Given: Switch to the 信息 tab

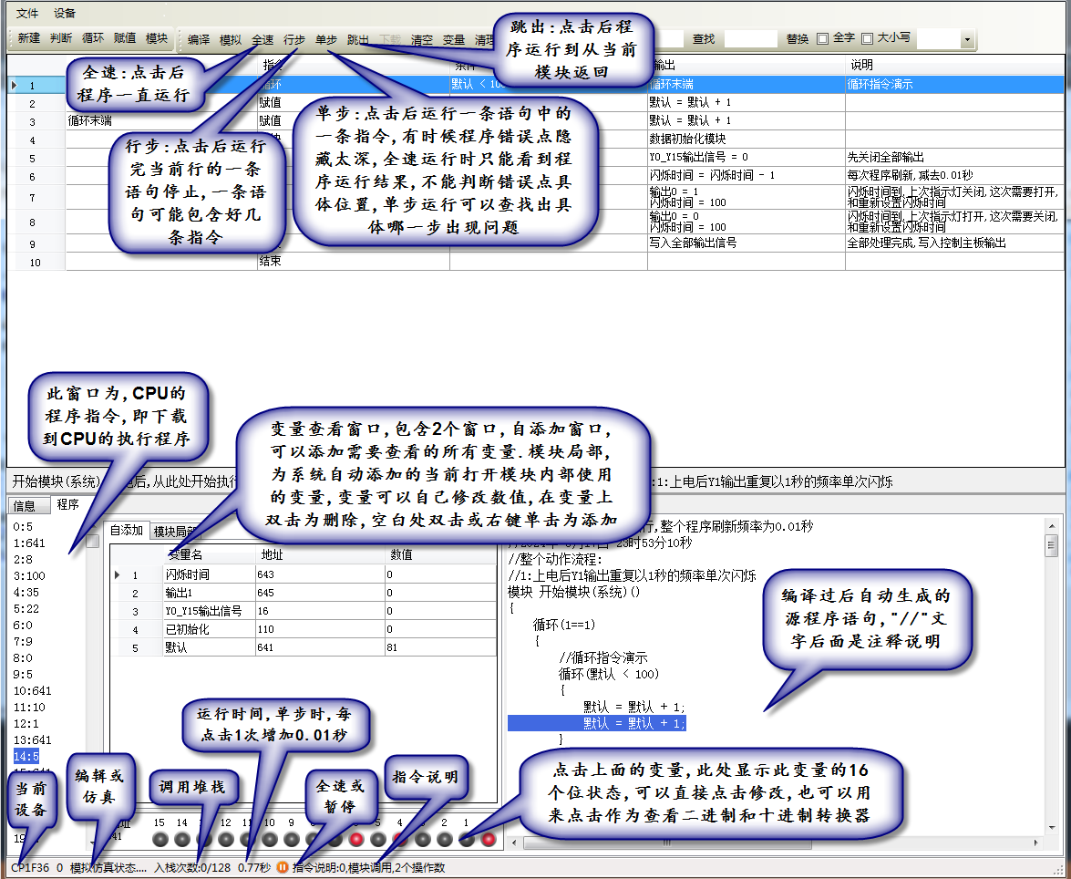Looking at the screenshot, I should tap(24, 504).
